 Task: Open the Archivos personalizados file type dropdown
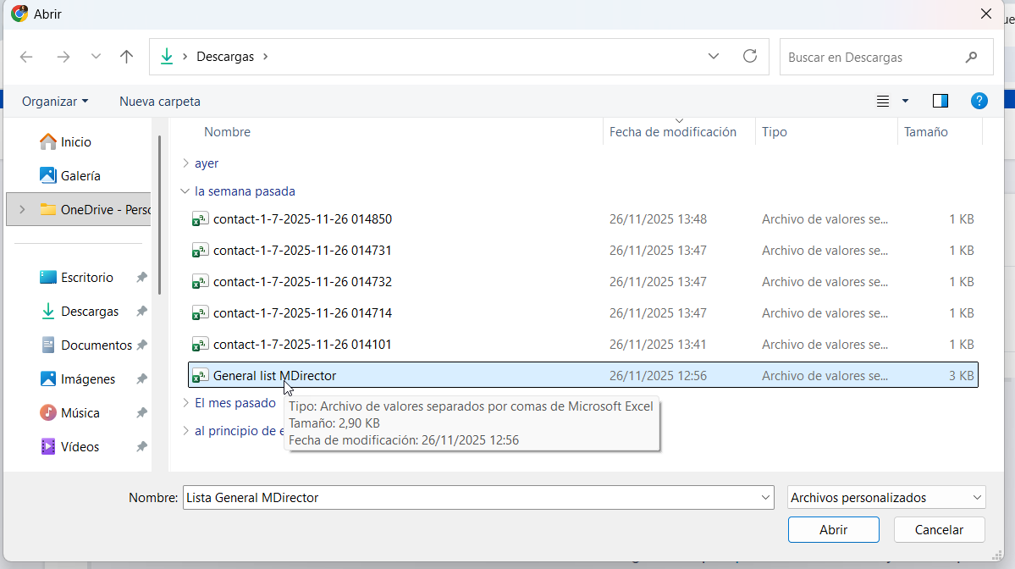[x=886, y=498]
